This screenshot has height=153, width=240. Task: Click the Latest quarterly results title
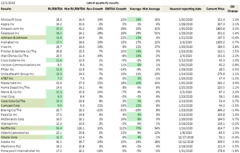click(x=103, y=3)
